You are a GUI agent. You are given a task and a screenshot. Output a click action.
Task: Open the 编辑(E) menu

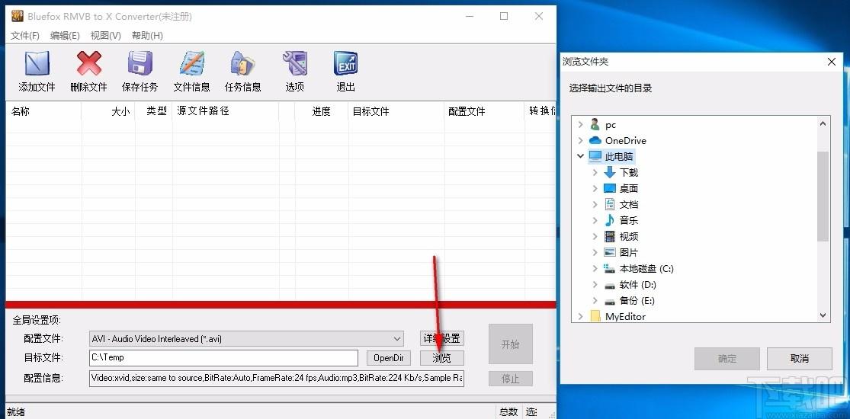(65, 35)
